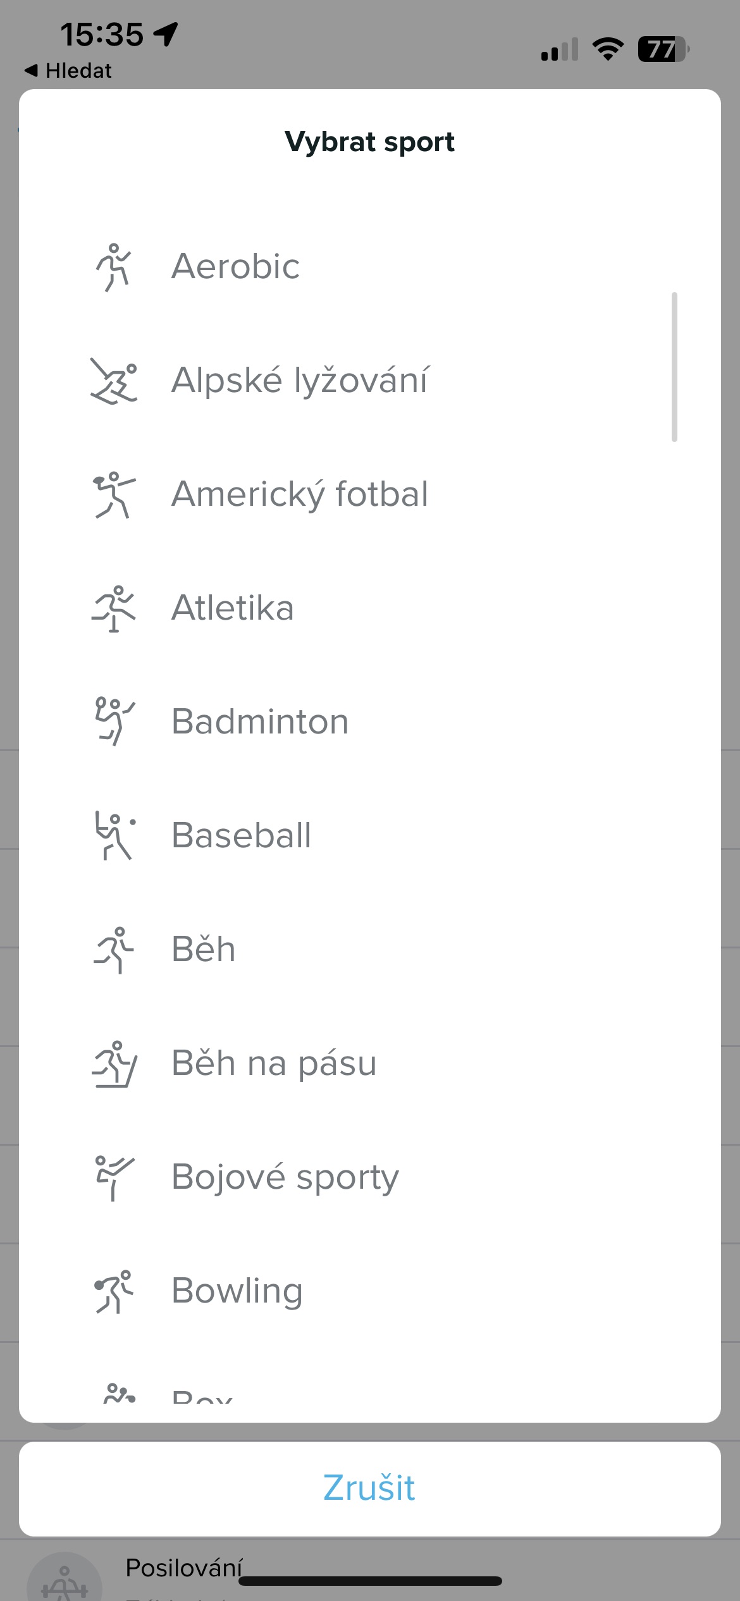The height and width of the screenshot is (1601, 740).
Task: Tap the treadmill running icon
Action: pyautogui.click(x=114, y=1064)
